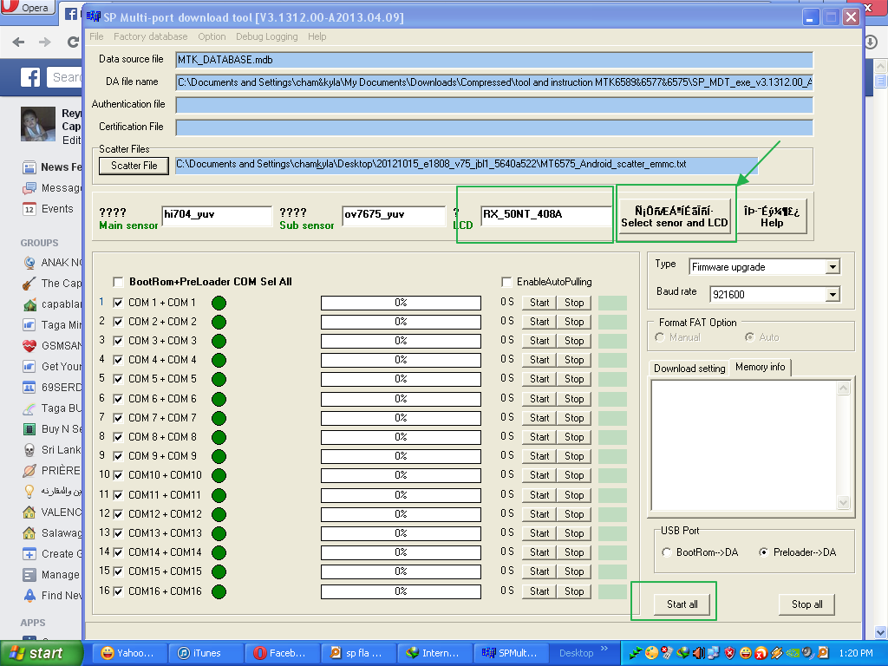Click the COM 3 progress bar
The height and width of the screenshot is (666, 888).
(401, 341)
